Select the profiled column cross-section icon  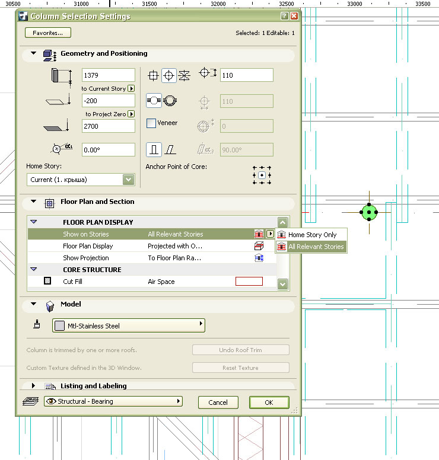184,75
